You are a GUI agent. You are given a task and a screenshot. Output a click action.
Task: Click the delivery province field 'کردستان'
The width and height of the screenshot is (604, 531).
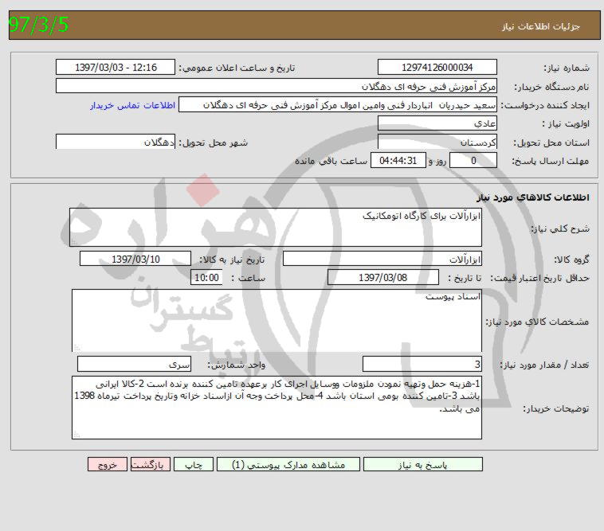click(437, 142)
